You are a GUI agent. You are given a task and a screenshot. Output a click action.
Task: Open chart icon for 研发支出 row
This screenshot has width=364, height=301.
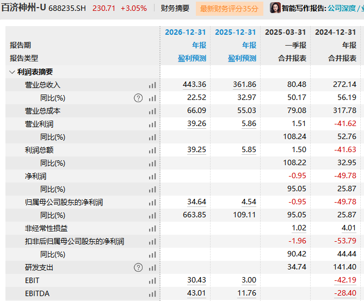coord(152,268)
